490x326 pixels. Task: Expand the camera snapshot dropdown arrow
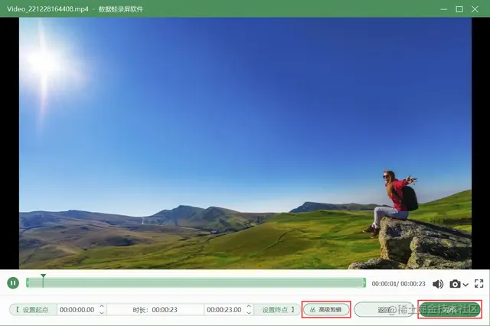pos(465,285)
